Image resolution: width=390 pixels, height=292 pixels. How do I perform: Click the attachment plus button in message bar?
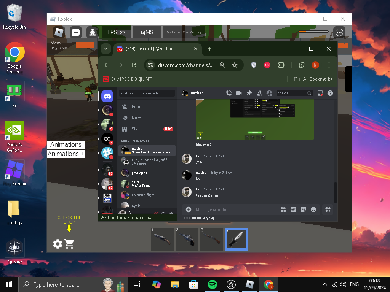189,209
